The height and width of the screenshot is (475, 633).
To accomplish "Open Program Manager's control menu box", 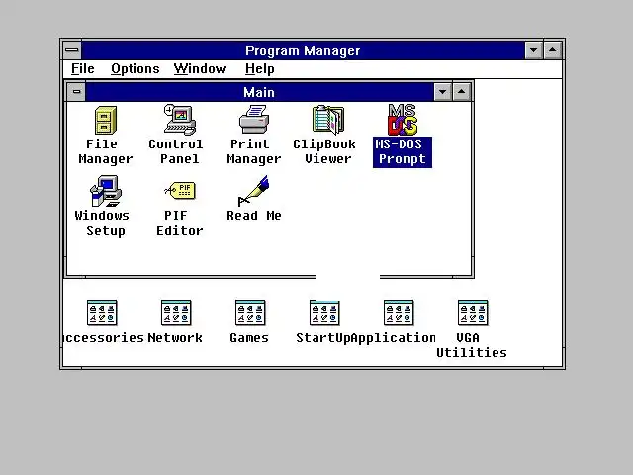I will (x=72, y=50).
